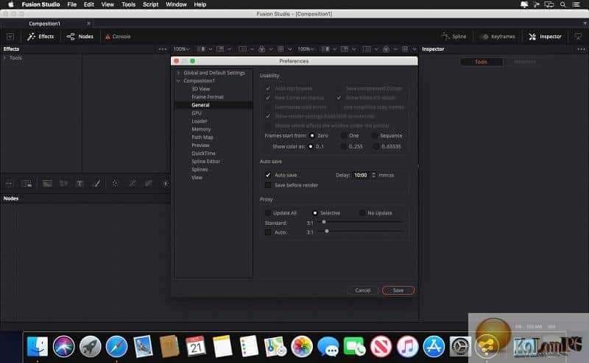Select the Composition1 document tab
Viewport: 589px width, 363px height.
coord(44,24)
